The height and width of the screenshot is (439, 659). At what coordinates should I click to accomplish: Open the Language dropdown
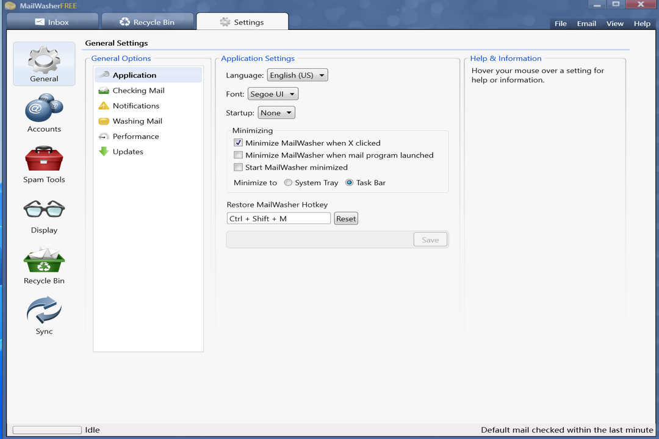[297, 74]
